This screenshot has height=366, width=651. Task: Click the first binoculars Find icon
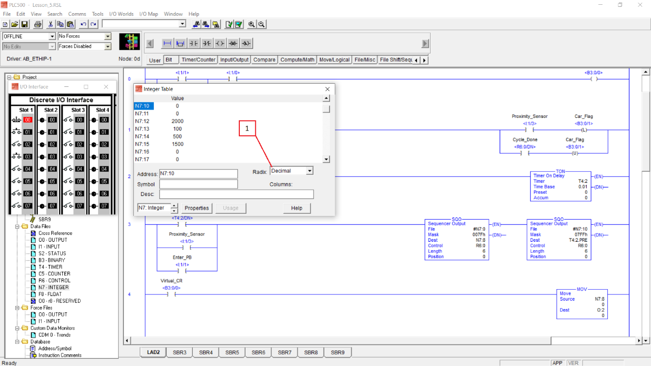[x=196, y=24]
